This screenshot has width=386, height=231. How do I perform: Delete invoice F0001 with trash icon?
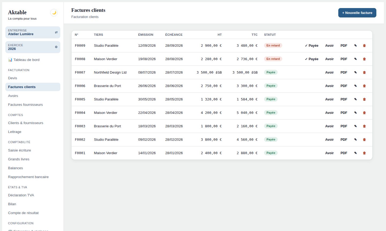(x=364, y=153)
